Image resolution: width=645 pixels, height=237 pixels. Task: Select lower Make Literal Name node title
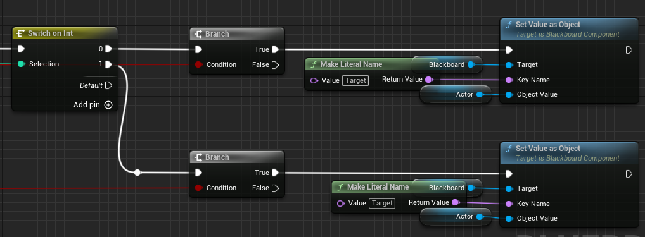378,187
